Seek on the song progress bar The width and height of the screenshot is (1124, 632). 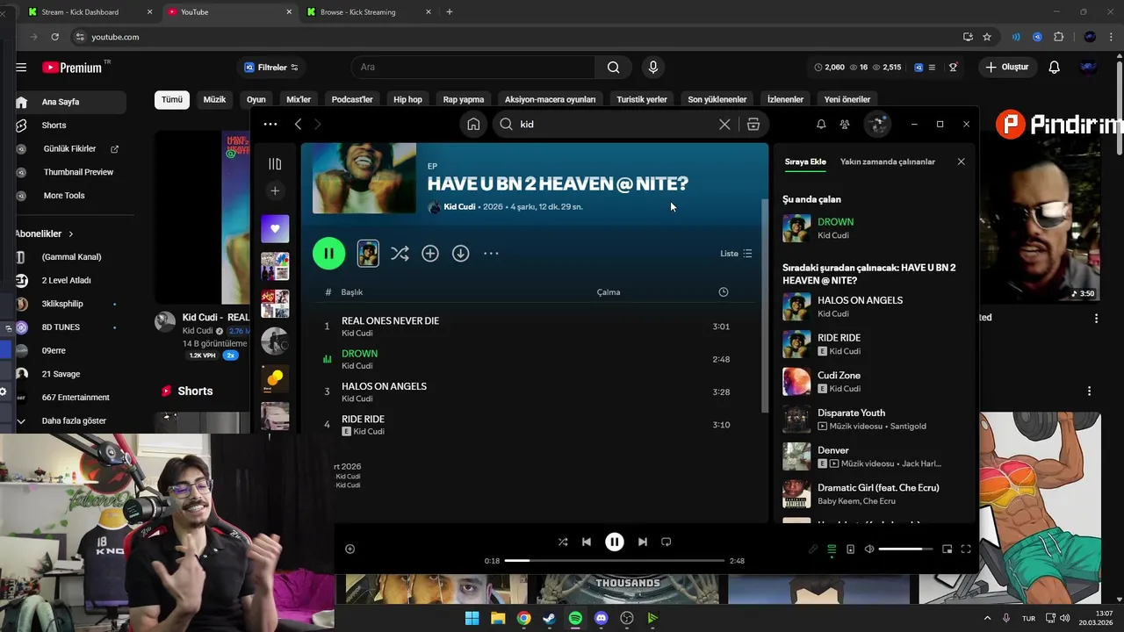pos(615,561)
